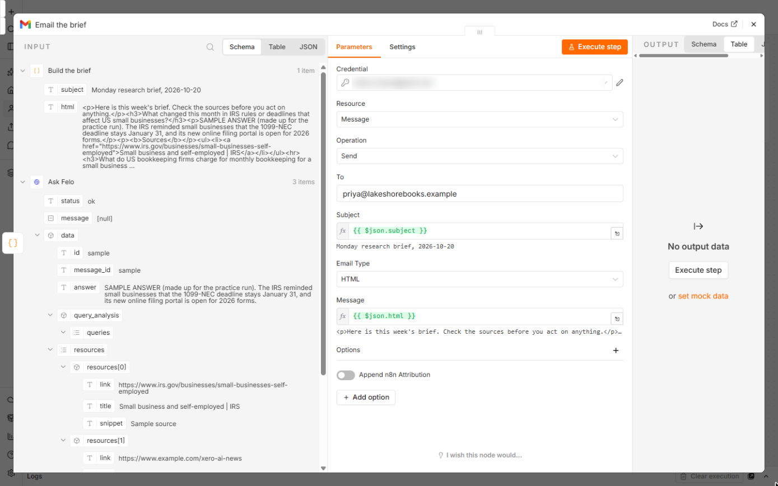Click the OUTPUT horizontal scrollbar
The height and width of the screenshot is (486, 778).
[683, 55]
